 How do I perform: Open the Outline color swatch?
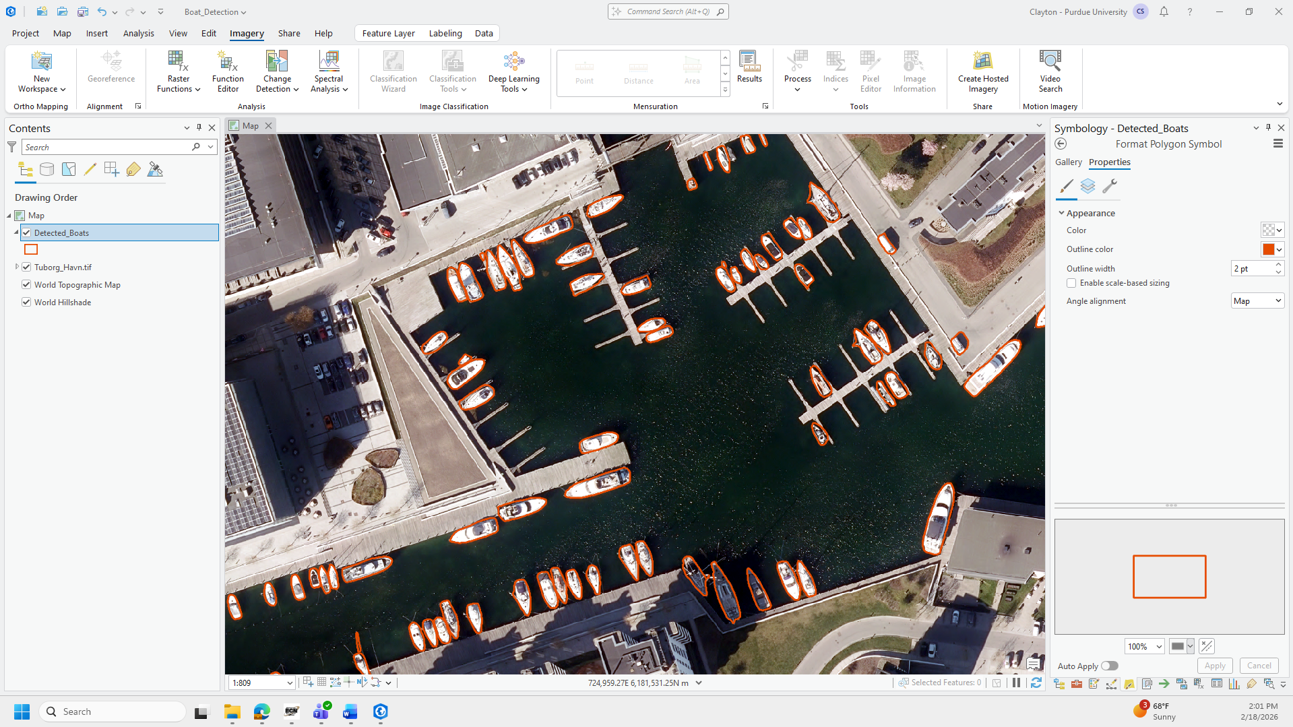(1271, 249)
